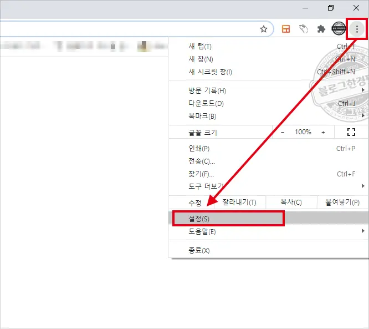Open the Extensions puzzle piece menu

click(x=321, y=29)
